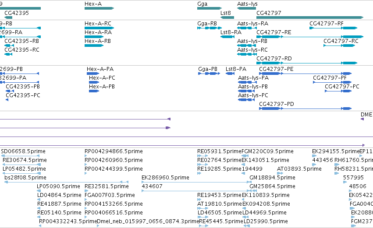Screen dimensions: 373x228
Task: Select EST RP004332243.5prime
Action: coord(40,226)
